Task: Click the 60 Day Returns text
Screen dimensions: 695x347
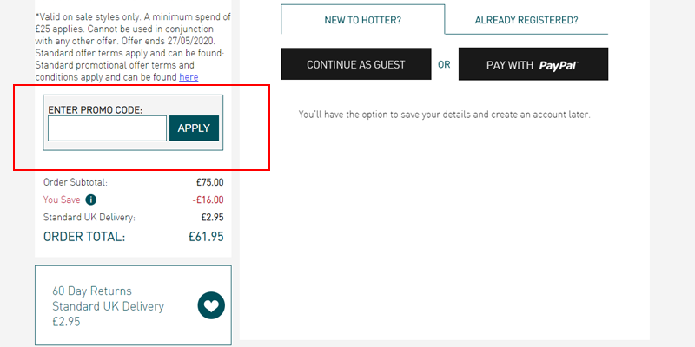Action: (92, 291)
